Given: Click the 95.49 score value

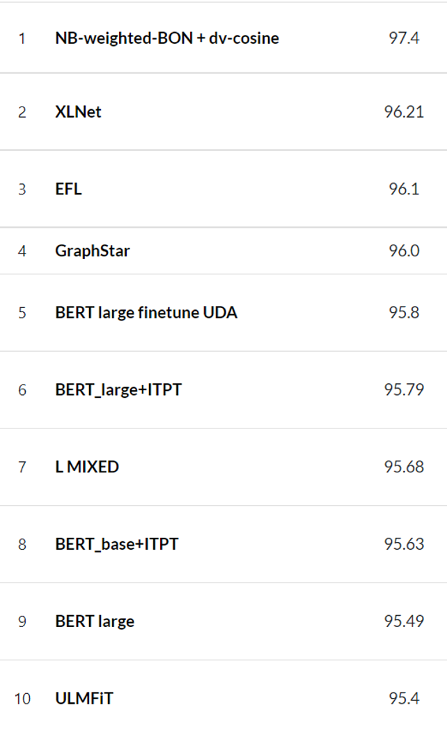Looking at the screenshot, I should (x=404, y=621).
